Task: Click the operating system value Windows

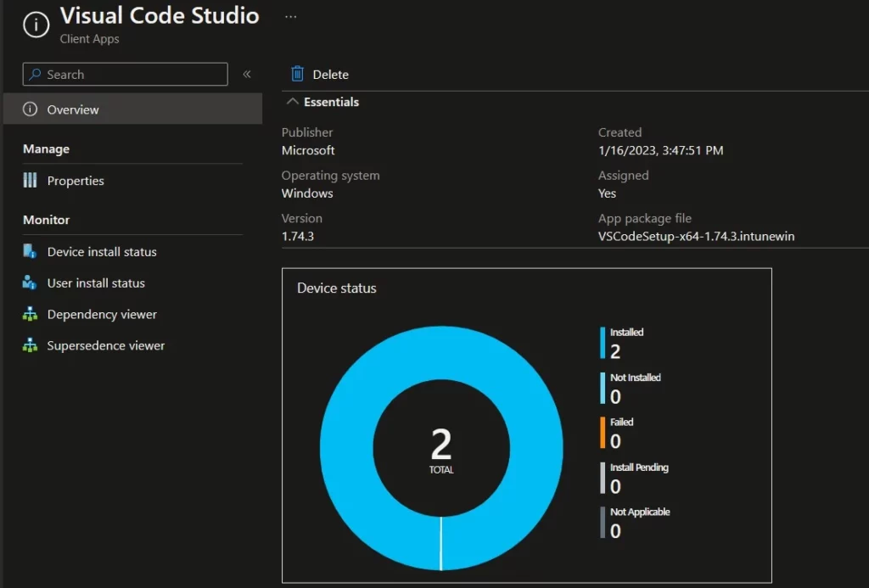Action: coord(307,193)
